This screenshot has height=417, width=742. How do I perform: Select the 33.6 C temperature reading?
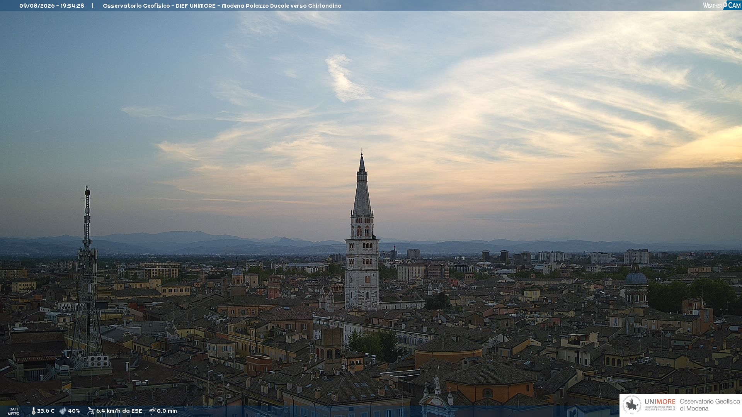click(x=46, y=411)
